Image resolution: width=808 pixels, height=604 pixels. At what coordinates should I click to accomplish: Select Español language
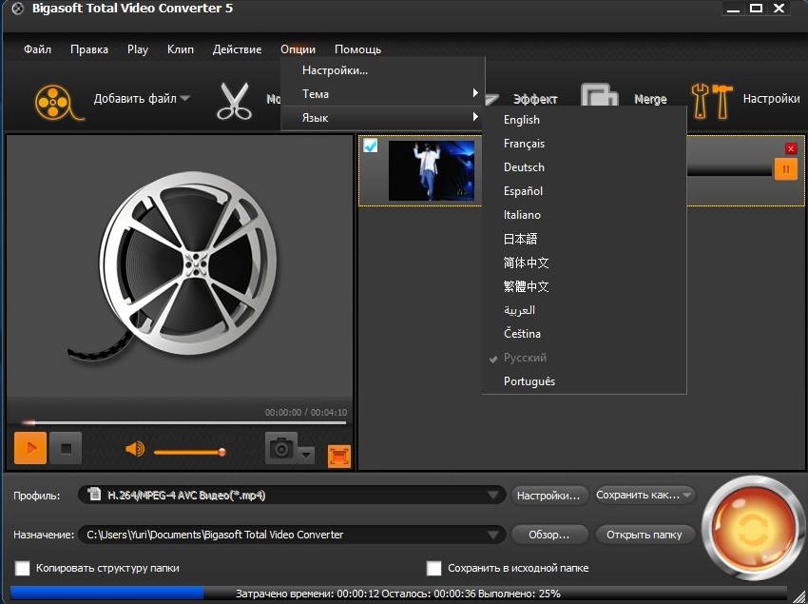[584, 191]
